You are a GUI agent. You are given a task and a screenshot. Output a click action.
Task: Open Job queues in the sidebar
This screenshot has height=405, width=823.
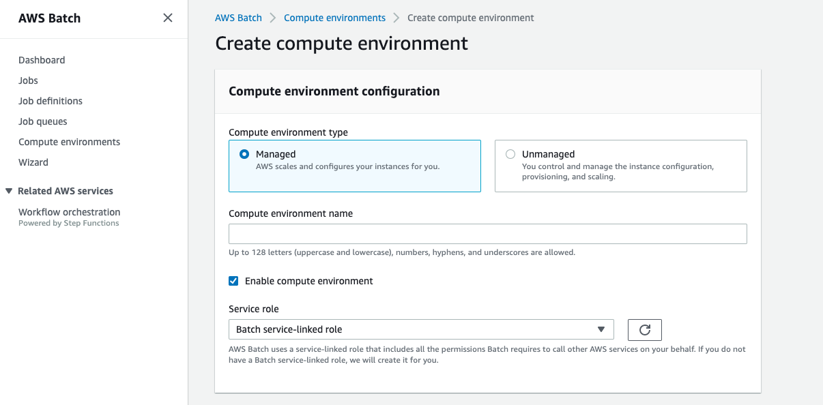tap(43, 121)
